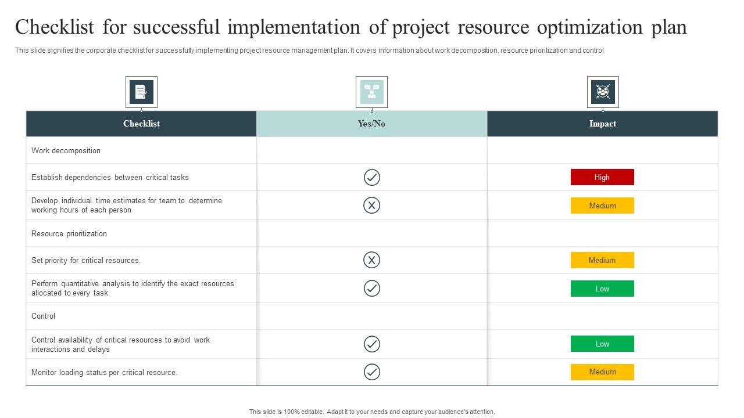Click the document icon above the Checklist column
The height and width of the screenshot is (418, 744).
[x=141, y=92]
